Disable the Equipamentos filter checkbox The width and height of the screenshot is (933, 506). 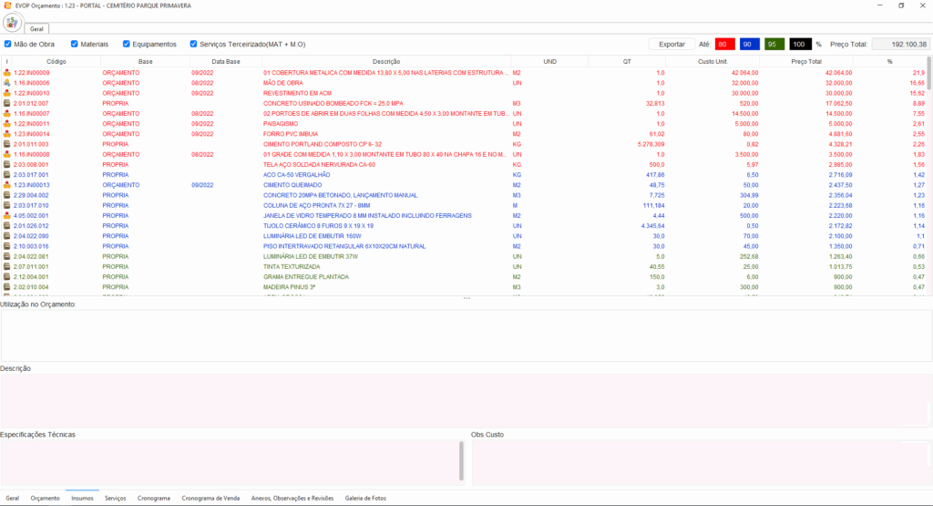[x=127, y=44]
